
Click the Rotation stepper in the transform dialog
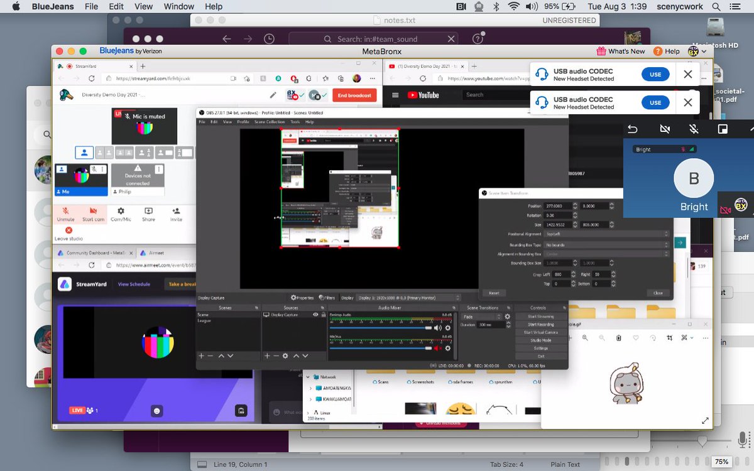click(x=576, y=215)
